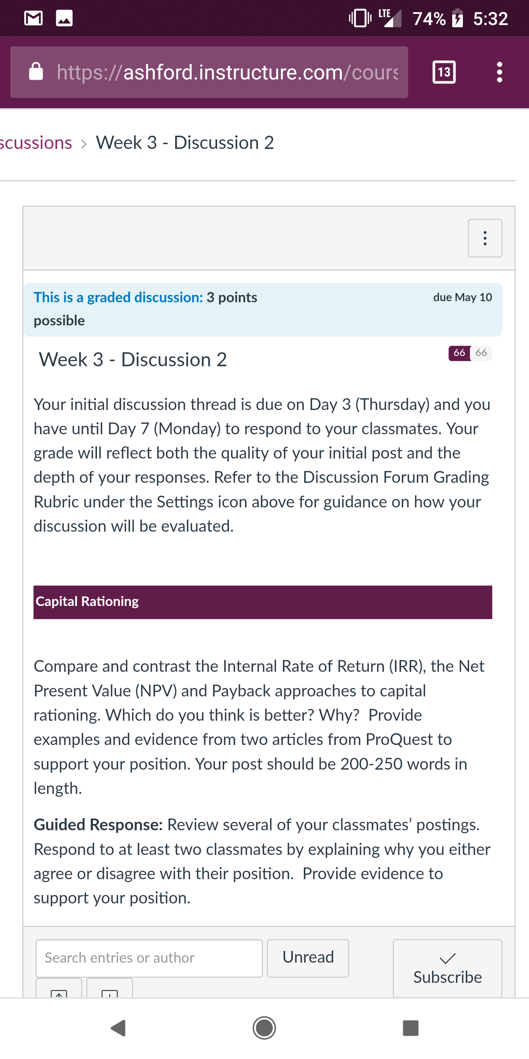Expand all replies with the down-arrow icon
The height and width of the screenshot is (1059, 529).
tap(110, 988)
